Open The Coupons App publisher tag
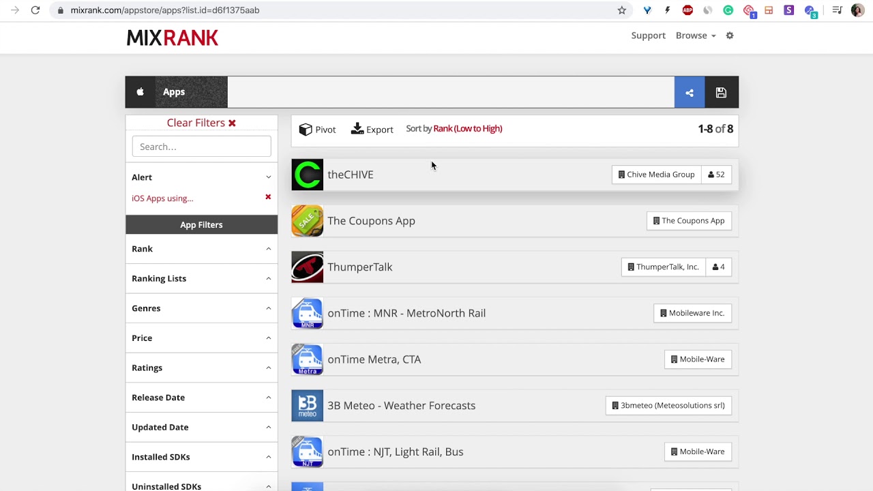Screen dimensions: 873x491 pos(689,221)
